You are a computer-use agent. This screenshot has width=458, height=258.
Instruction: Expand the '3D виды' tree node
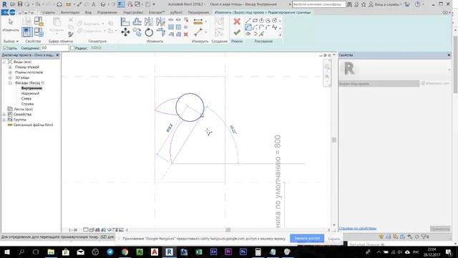tap(10, 77)
